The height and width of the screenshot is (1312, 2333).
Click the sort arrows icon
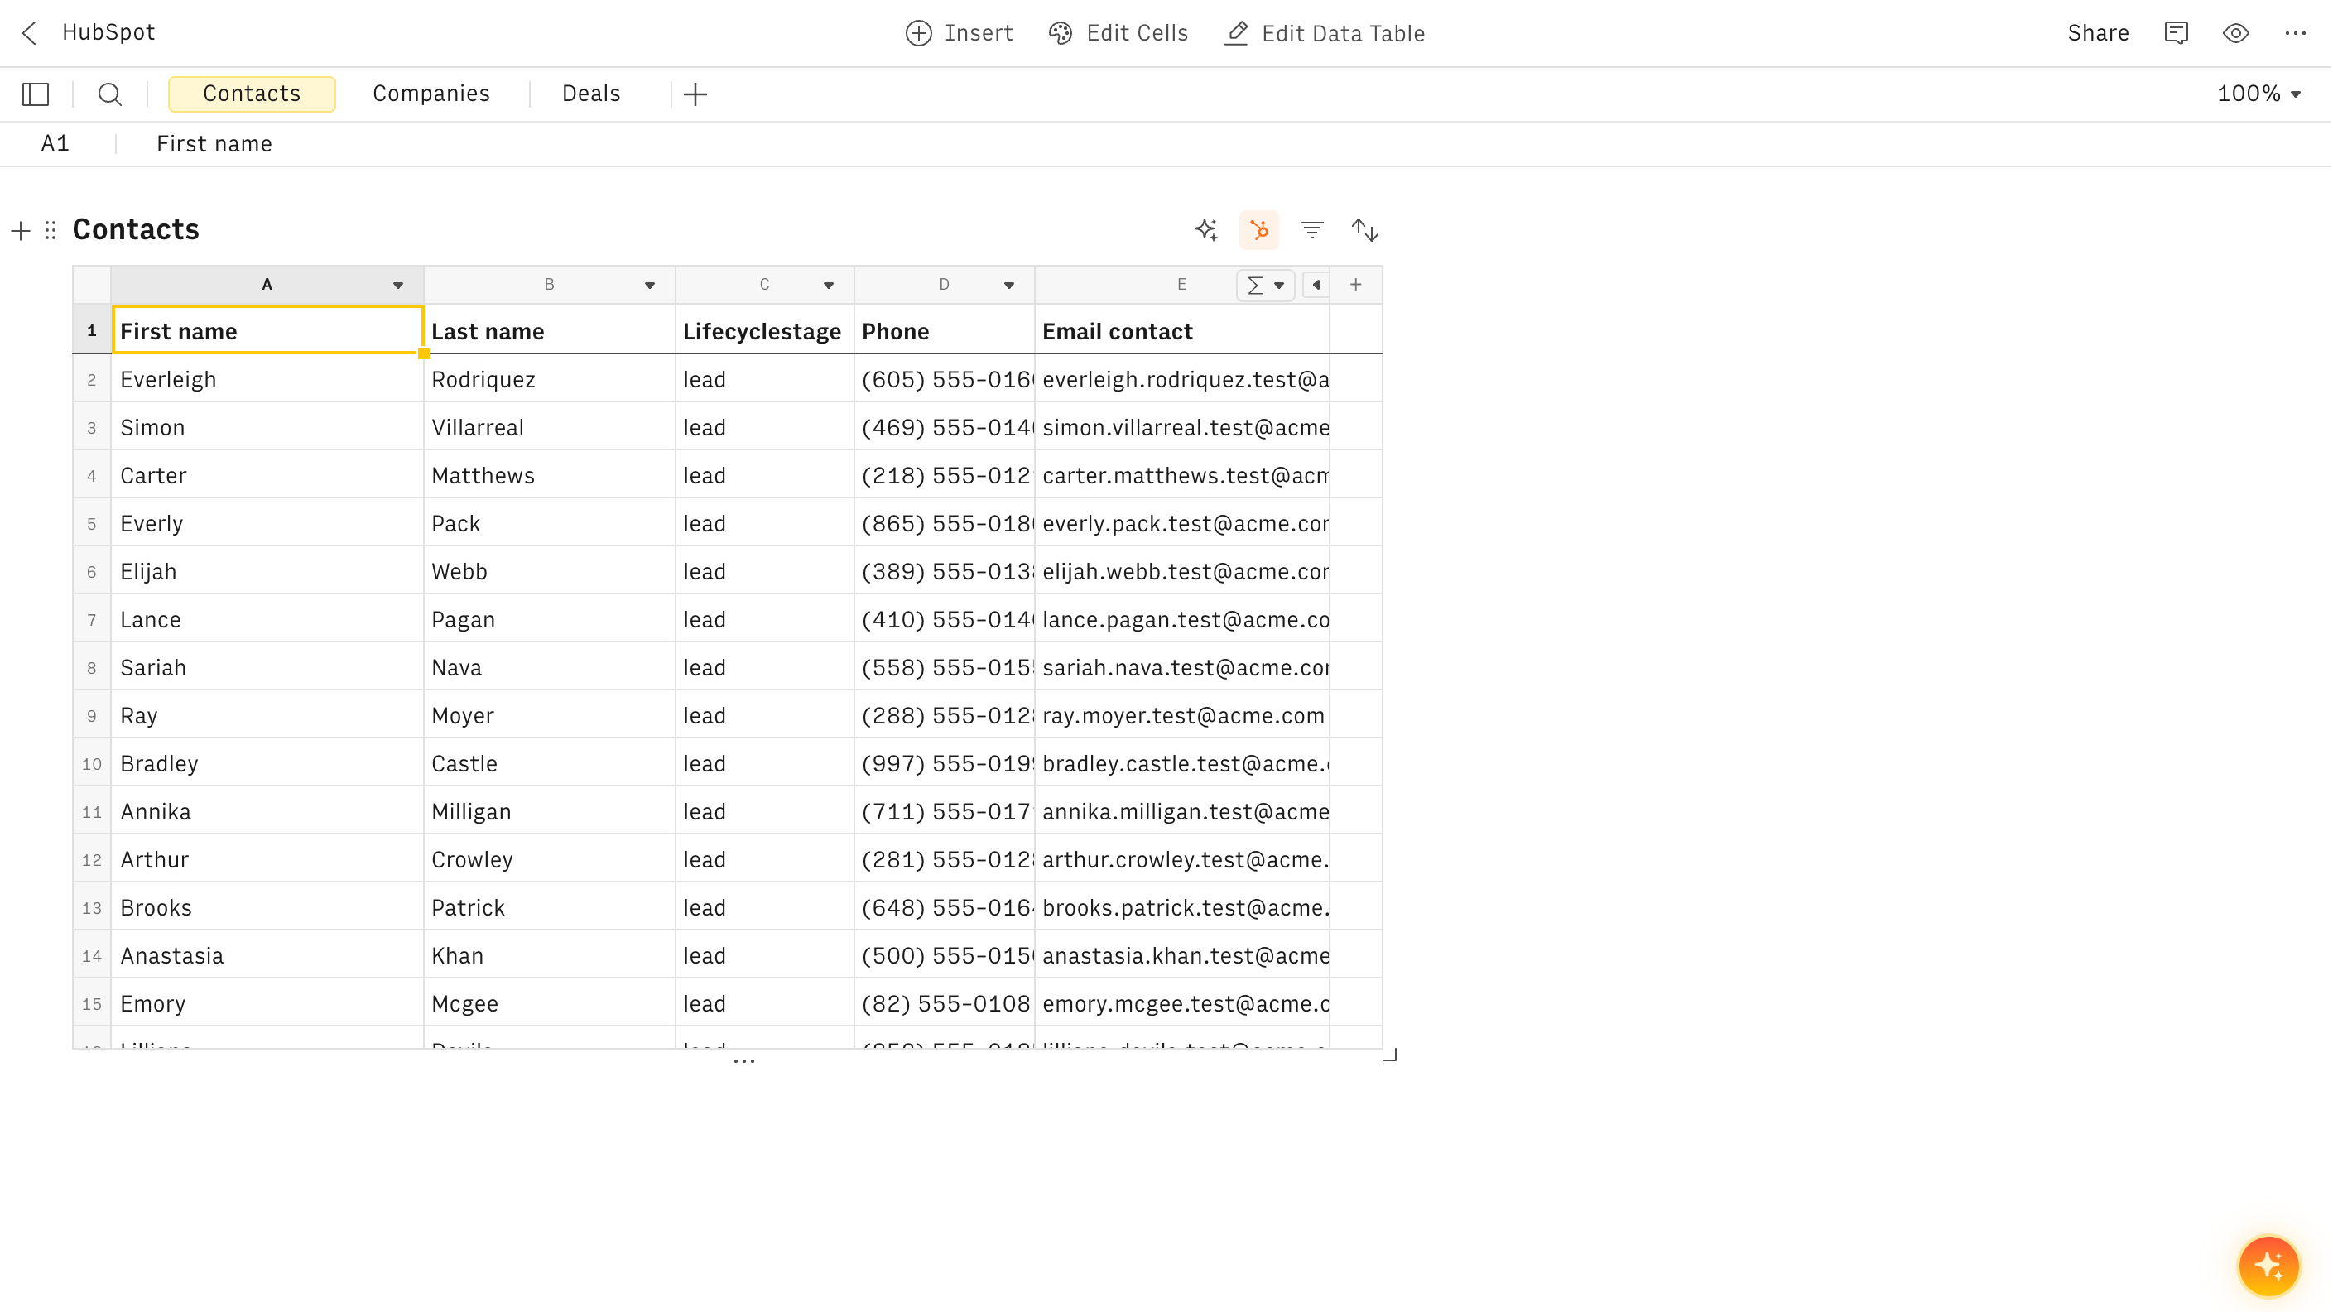(1365, 230)
